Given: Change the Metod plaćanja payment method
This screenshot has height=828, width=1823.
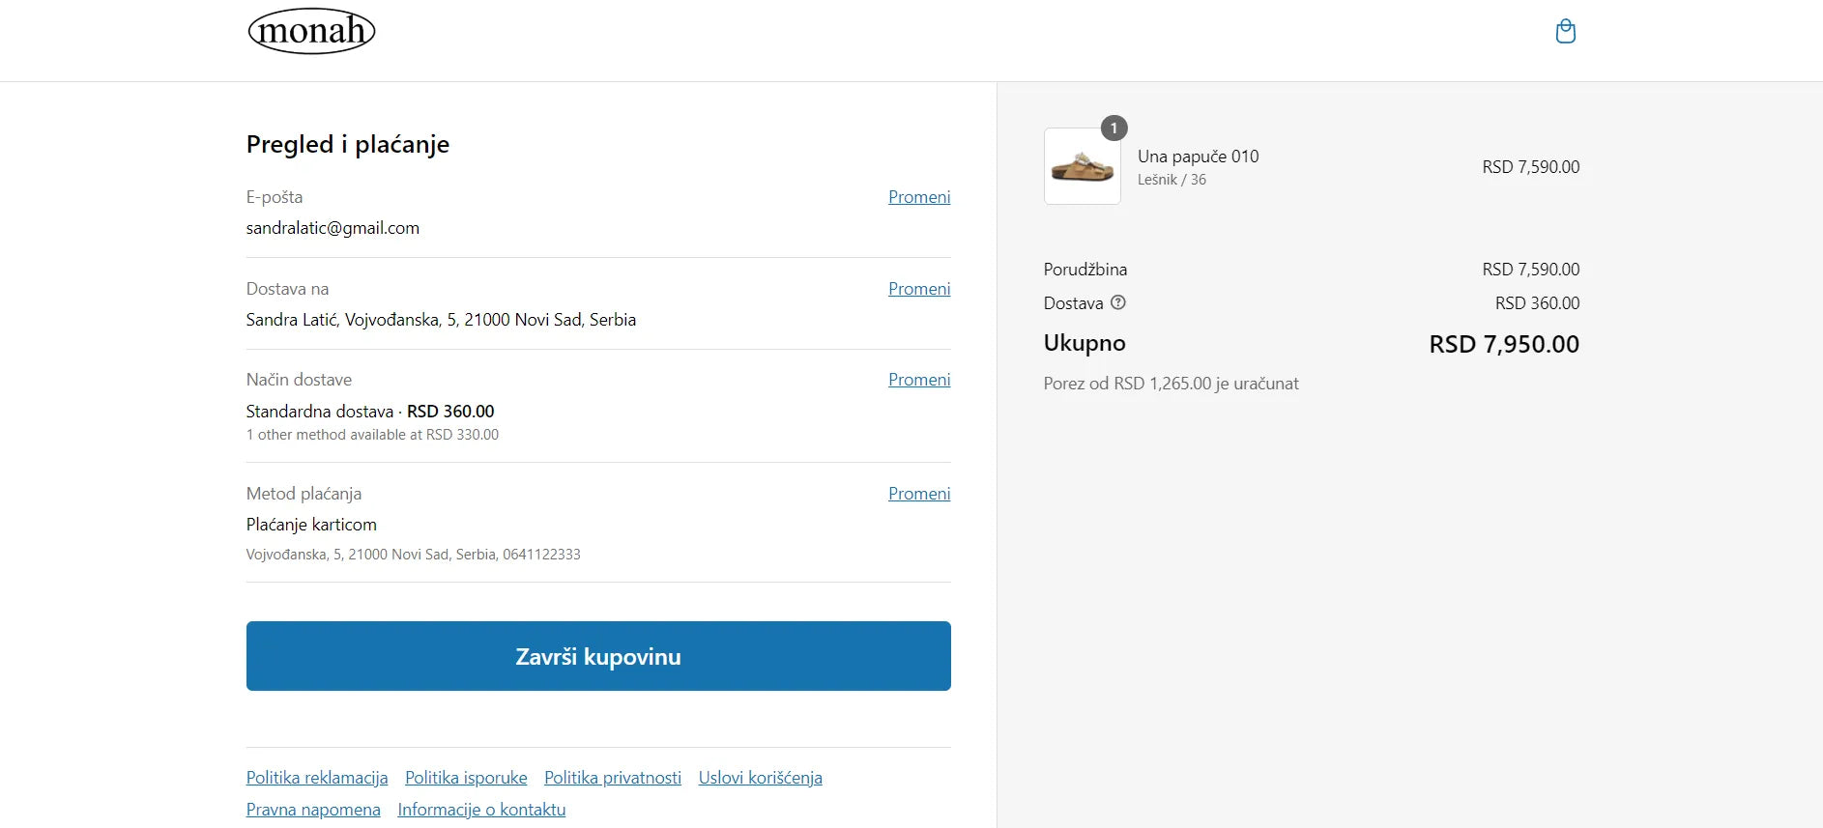Looking at the screenshot, I should click(918, 494).
